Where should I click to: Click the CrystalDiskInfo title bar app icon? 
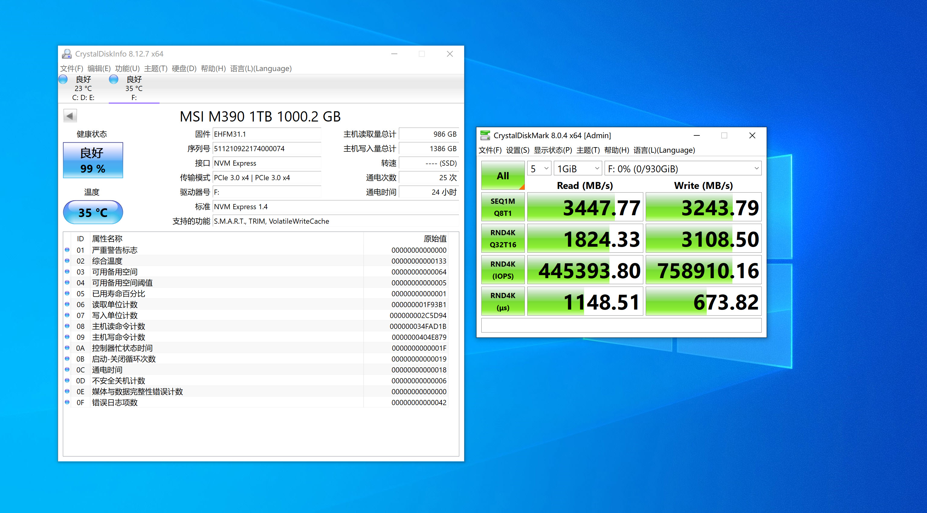point(66,54)
